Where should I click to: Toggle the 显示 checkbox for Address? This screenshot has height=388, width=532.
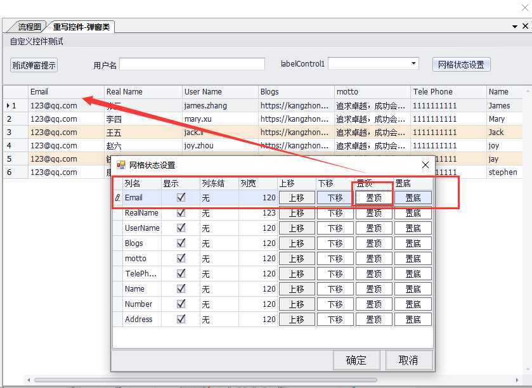[x=181, y=319]
